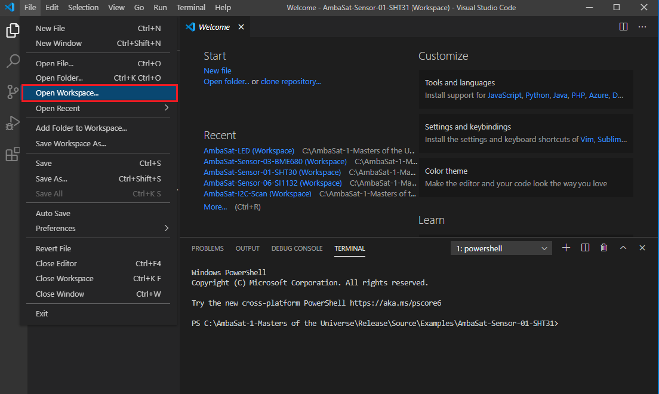Install Vim keybindings link
659x394 pixels.
(587, 140)
